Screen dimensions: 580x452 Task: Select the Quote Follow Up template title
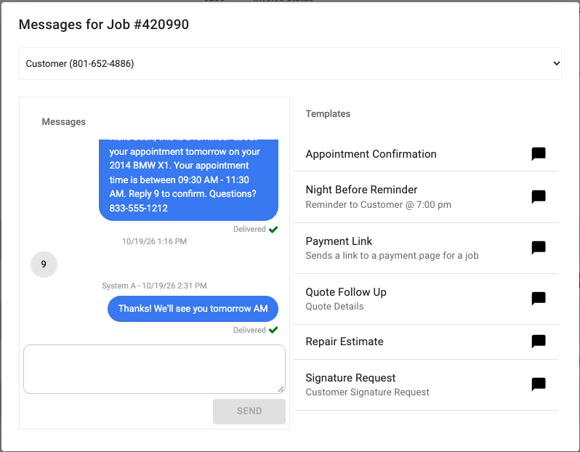pos(346,292)
